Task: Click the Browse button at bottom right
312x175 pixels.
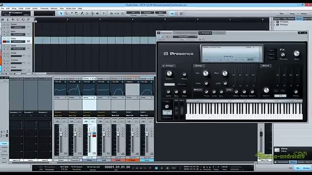Action: point(307,168)
